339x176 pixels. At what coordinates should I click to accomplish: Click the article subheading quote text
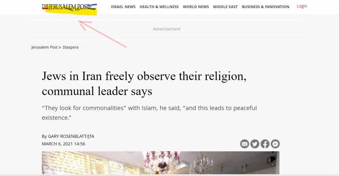pos(149,113)
